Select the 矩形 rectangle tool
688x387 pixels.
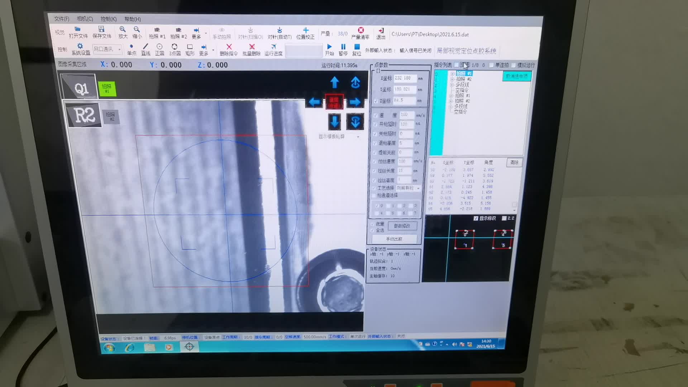tap(190, 50)
